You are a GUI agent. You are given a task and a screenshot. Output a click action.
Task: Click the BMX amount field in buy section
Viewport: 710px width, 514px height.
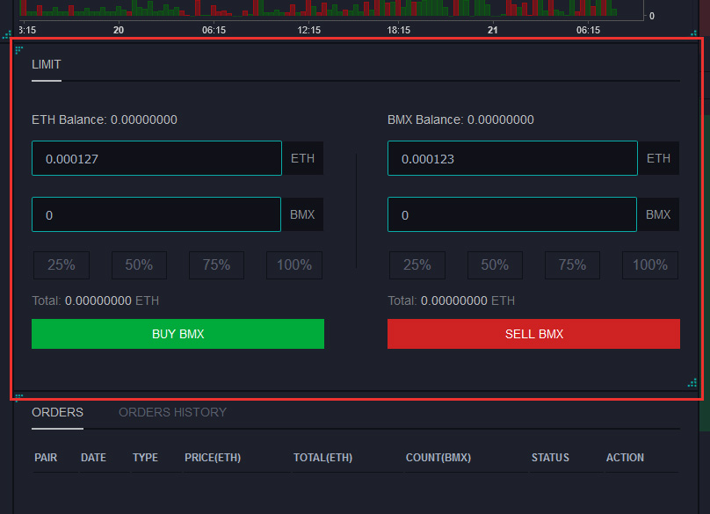click(156, 214)
